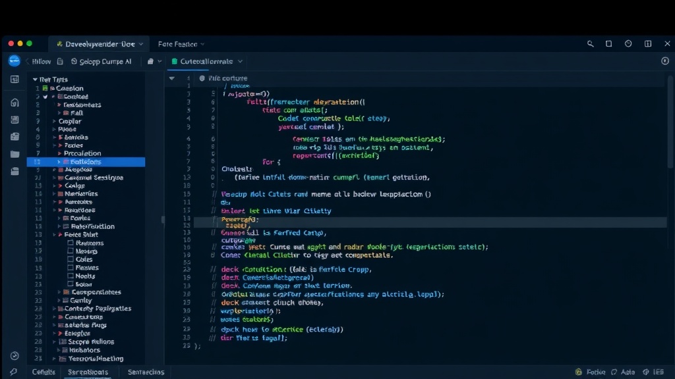675x379 pixels.
Task: Open the Daveolupxender Uoe tab dropdown chevron
Action: click(x=141, y=44)
